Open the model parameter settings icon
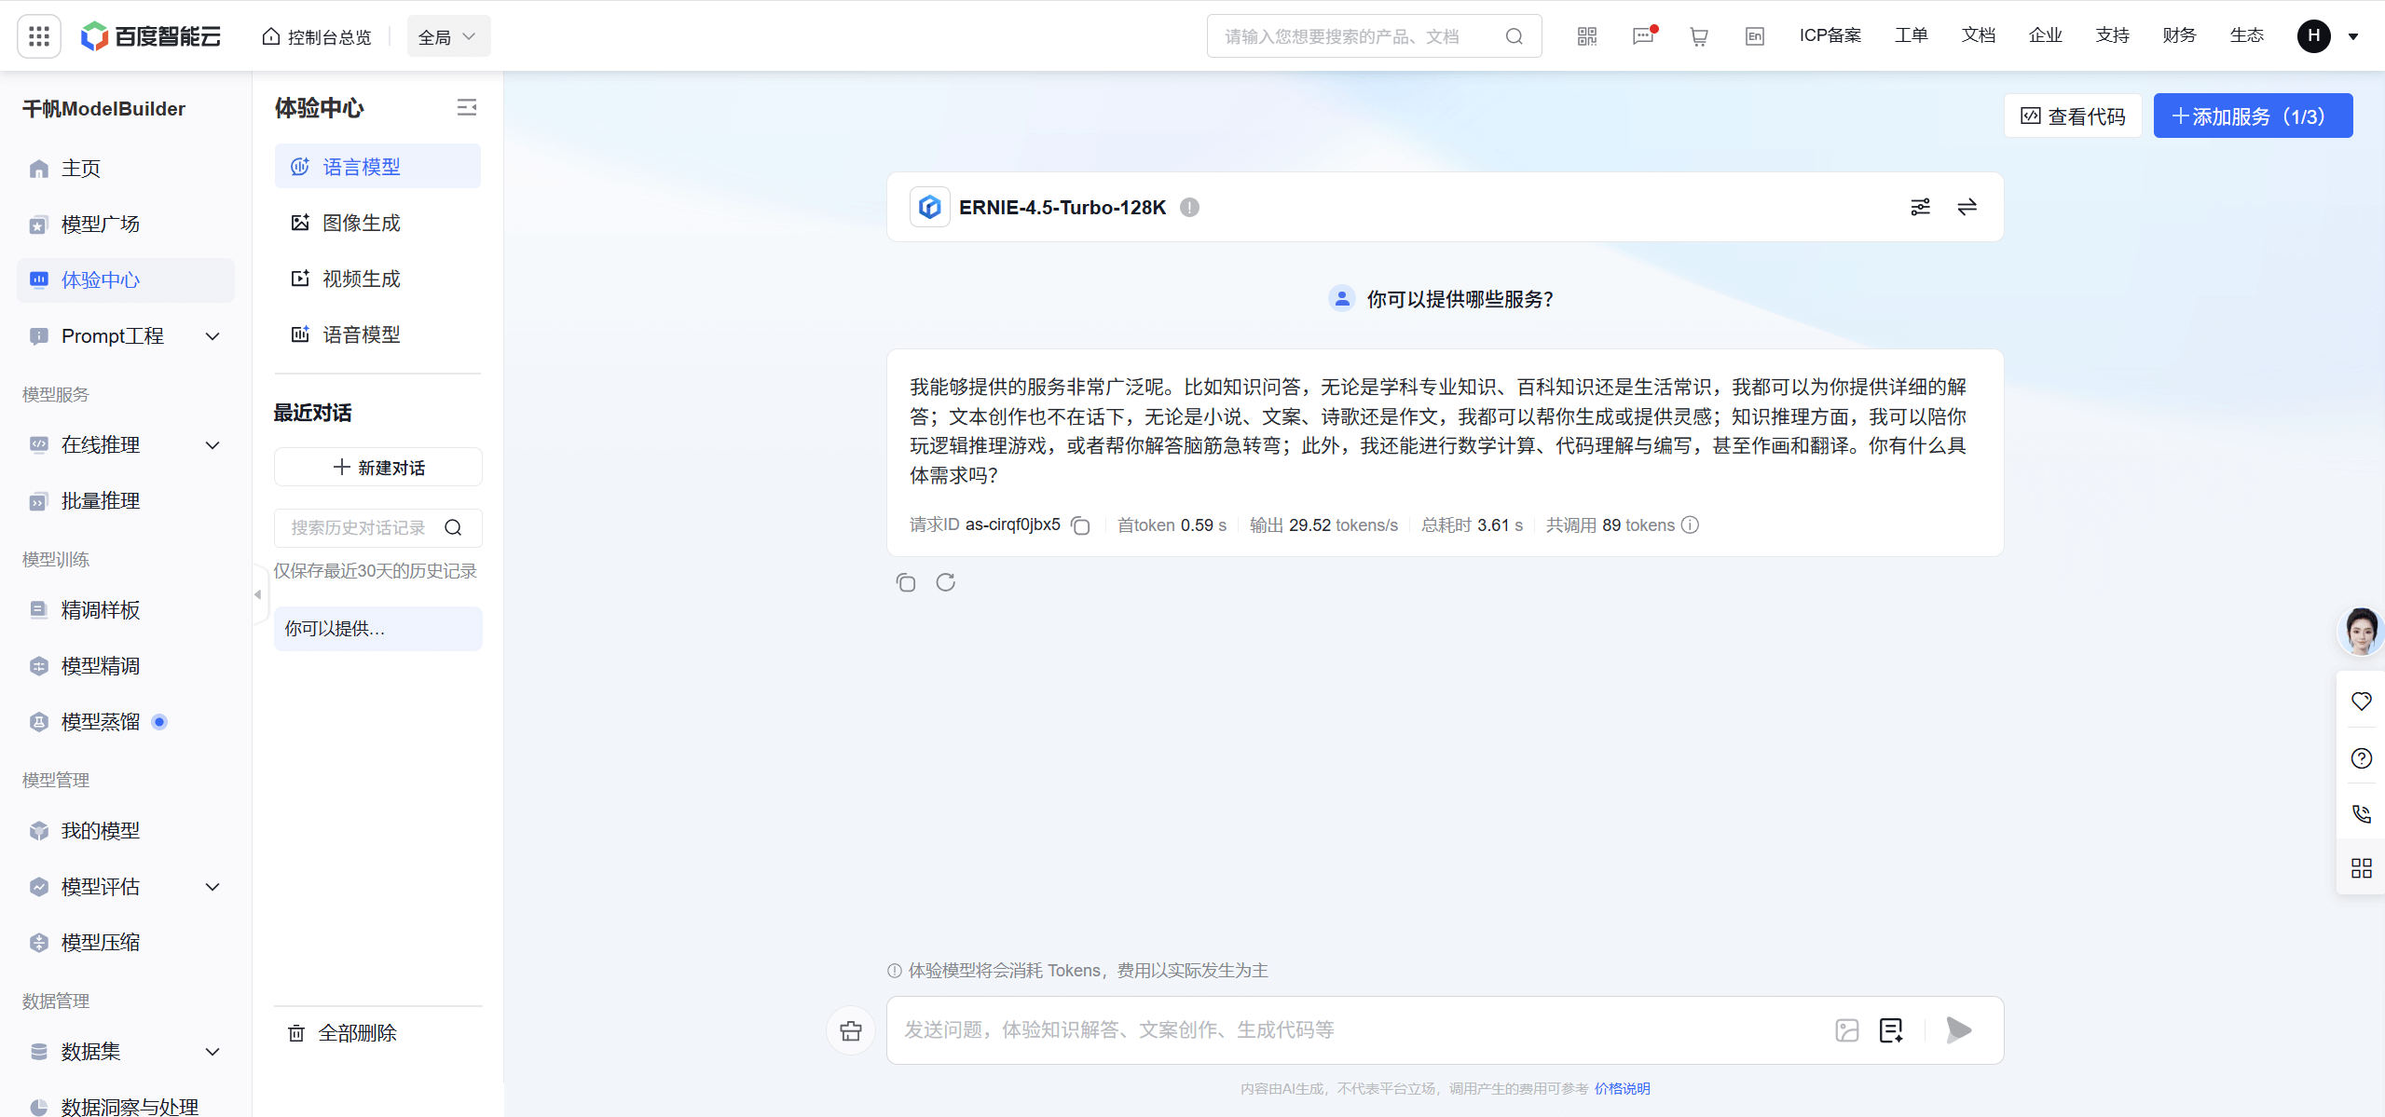The width and height of the screenshot is (2385, 1117). coord(1920,206)
